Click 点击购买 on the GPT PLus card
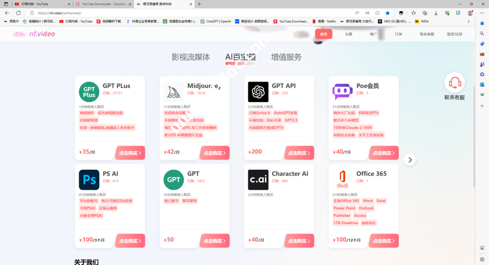The height and width of the screenshot is (265, 489). [x=130, y=153]
